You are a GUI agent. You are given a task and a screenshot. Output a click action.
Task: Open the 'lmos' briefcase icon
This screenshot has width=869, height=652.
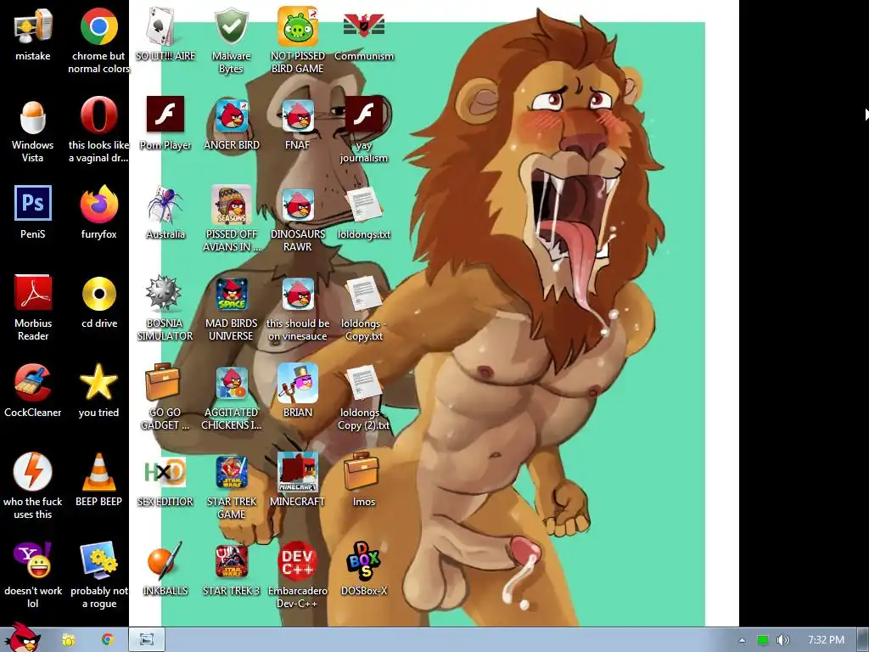click(x=362, y=471)
